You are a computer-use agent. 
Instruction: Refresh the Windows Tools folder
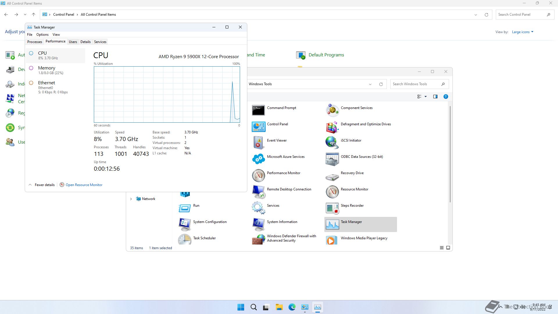tap(381, 84)
